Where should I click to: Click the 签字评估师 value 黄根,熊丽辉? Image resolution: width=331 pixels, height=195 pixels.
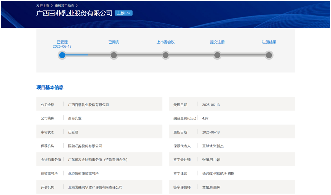pos(211,187)
